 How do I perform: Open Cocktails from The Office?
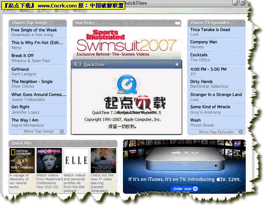coord(216,58)
